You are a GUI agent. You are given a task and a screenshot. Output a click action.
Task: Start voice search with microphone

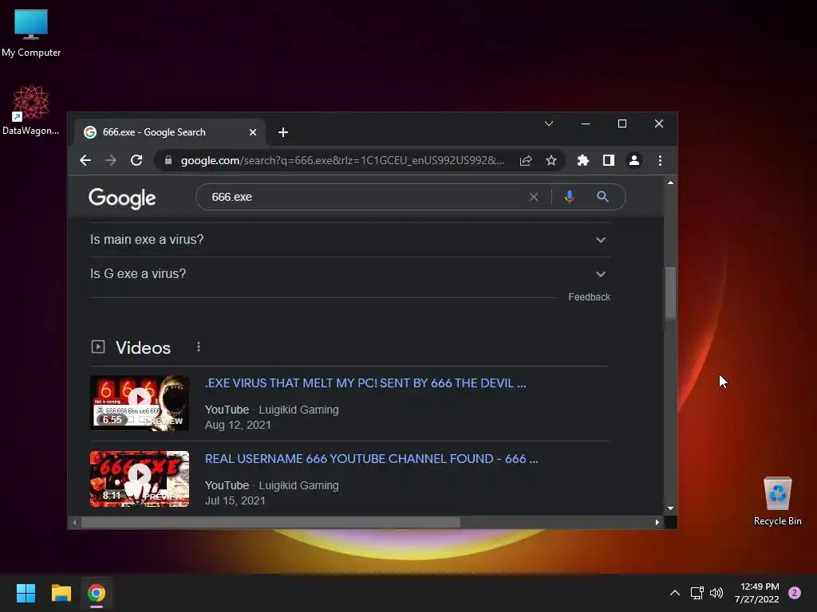pyautogui.click(x=570, y=197)
